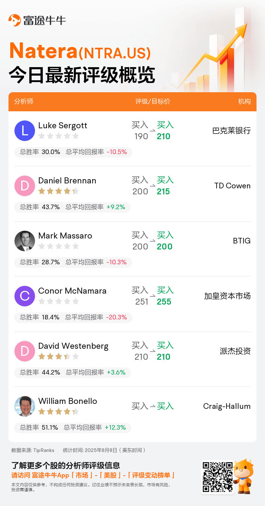Click David Westenberg's pink D avatar
Viewport: 265px width, 506px height.
coord(25,351)
